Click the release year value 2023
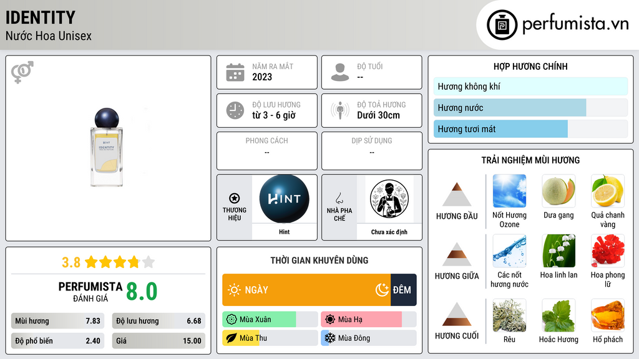Screen dimensions: 639x359 (x=262, y=77)
